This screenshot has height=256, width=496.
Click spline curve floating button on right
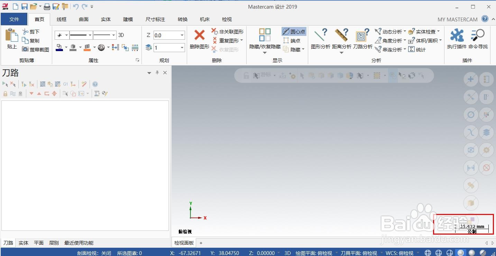pos(471,132)
